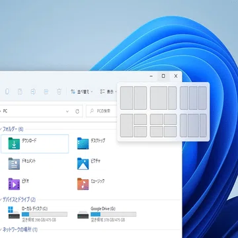Select the ローカル ディスク (C:) drive icon
Screen dimensions: 238x238
(14, 213)
